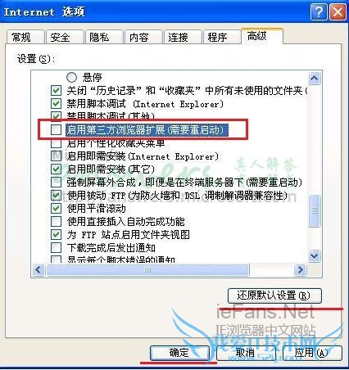This screenshot has height=370, width=349.
Task: Click the Help question mark title button
Action: click(319, 12)
